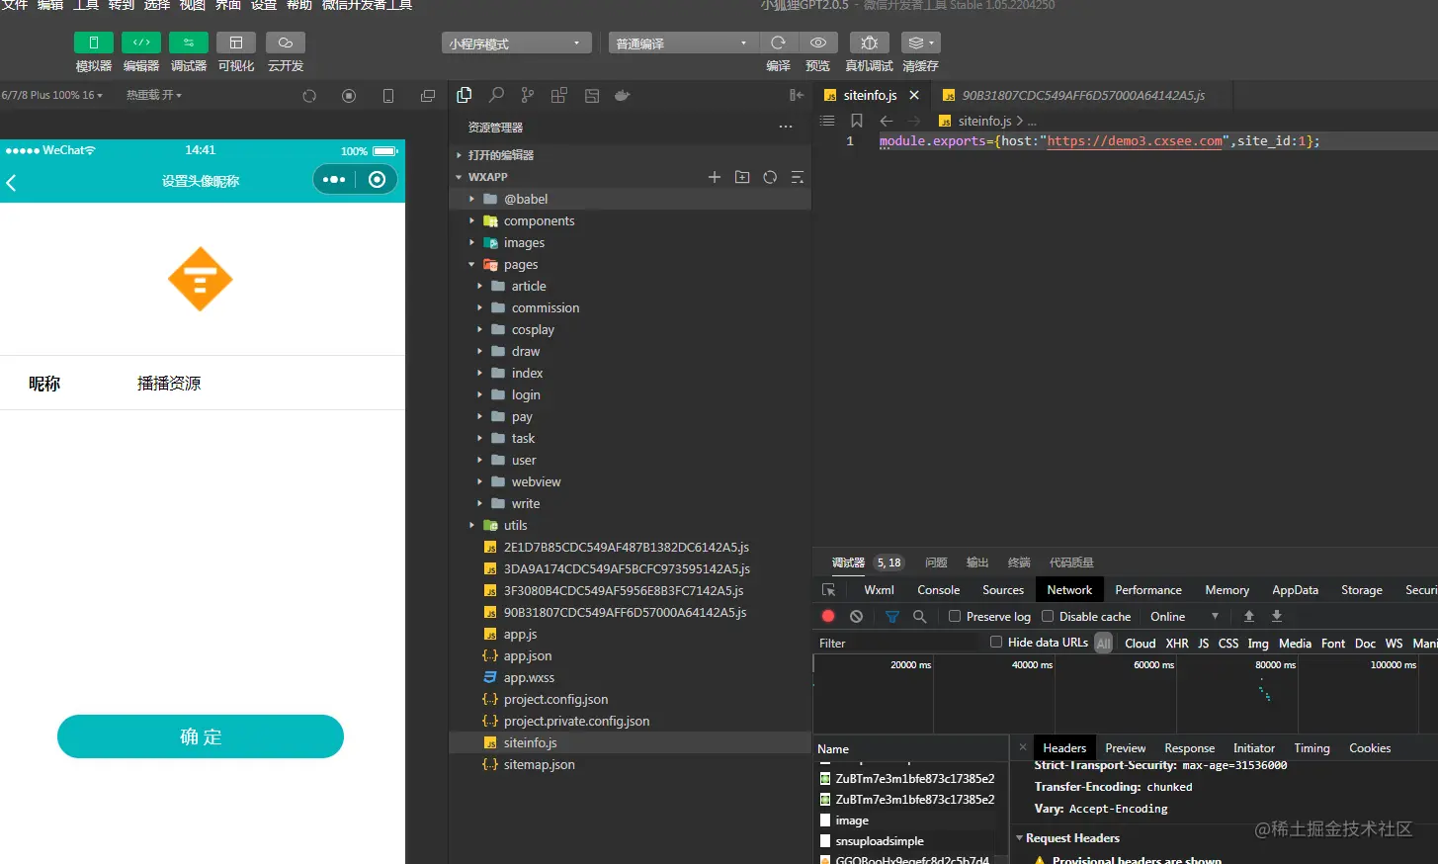Clear the network log icon
This screenshot has width=1438, height=864.
(856, 616)
